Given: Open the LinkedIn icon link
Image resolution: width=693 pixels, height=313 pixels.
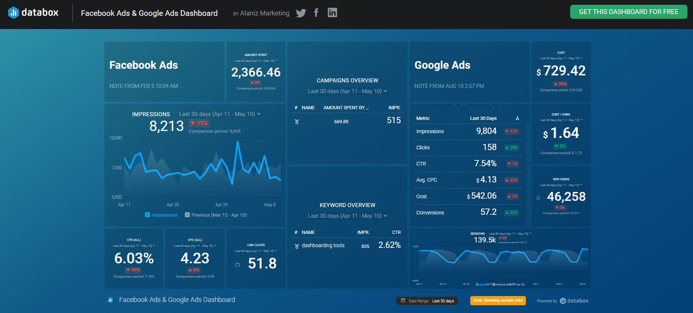Looking at the screenshot, I should (x=332, y=13).
